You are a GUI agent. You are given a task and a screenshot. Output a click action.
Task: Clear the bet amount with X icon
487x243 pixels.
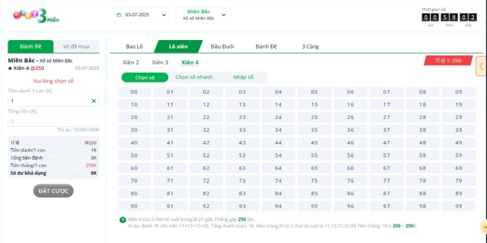coord(94,101)
